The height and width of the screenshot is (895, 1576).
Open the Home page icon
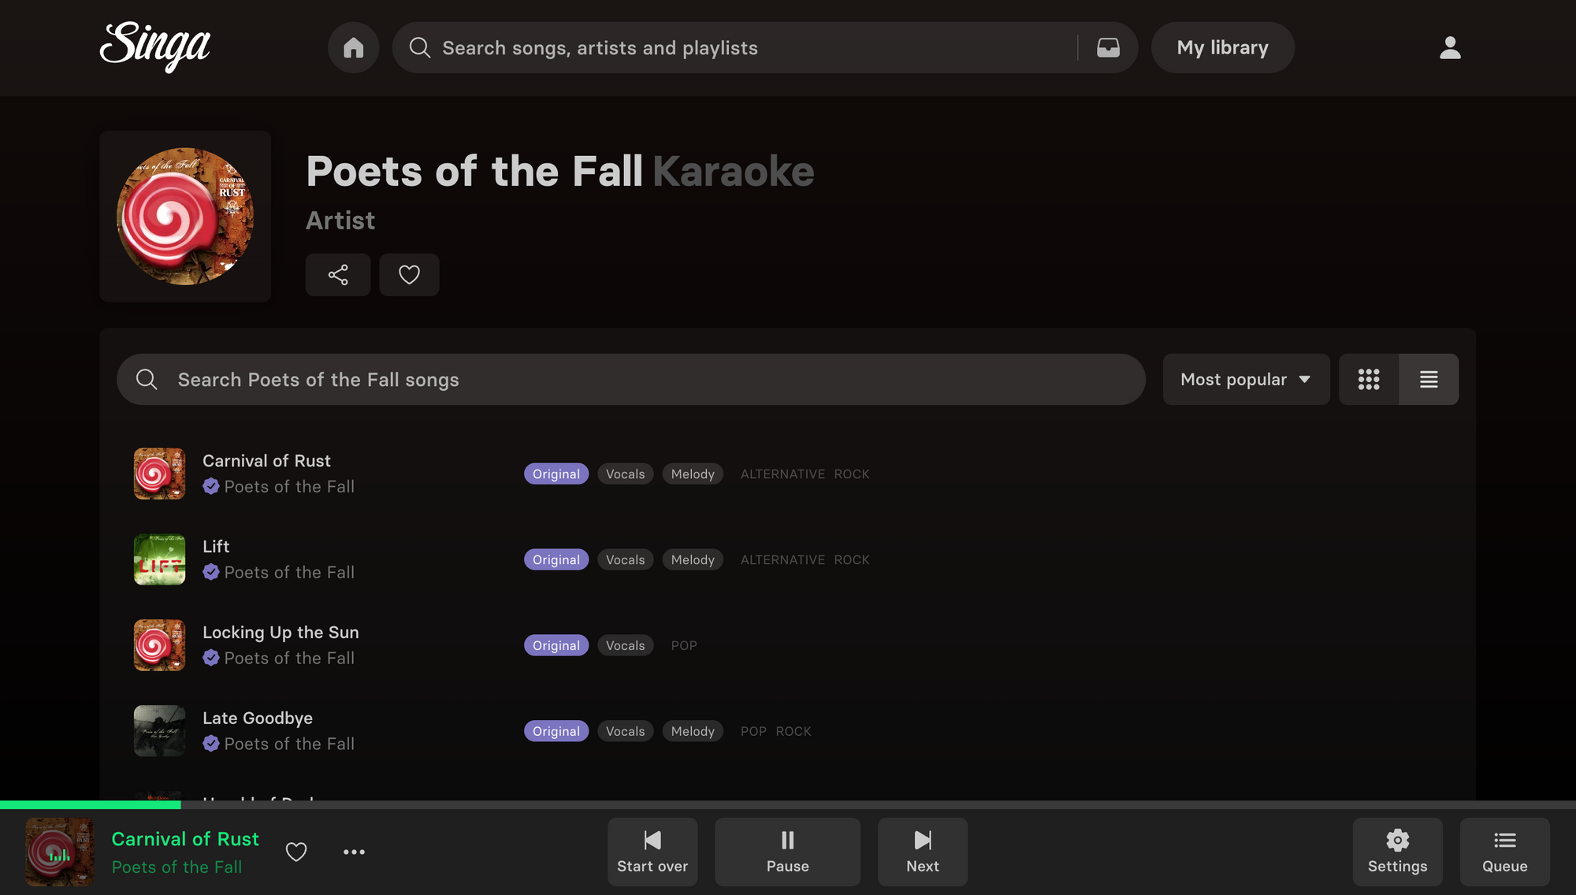click(x=353, y=47)
